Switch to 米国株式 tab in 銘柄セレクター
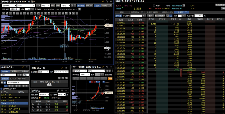This screenshot has height=114, width=225. tap(15, 71)
